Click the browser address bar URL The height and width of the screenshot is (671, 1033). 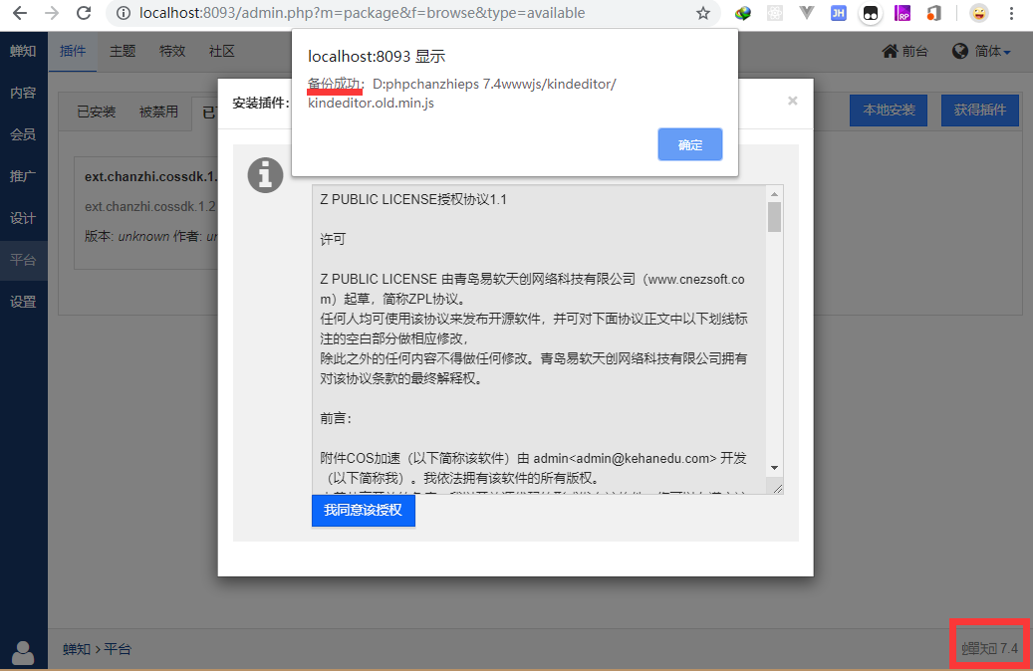[x=363, y=13]
